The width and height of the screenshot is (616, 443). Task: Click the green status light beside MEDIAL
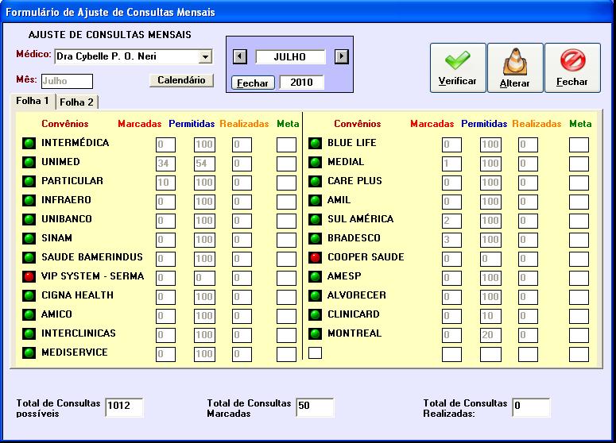(315, 162)
